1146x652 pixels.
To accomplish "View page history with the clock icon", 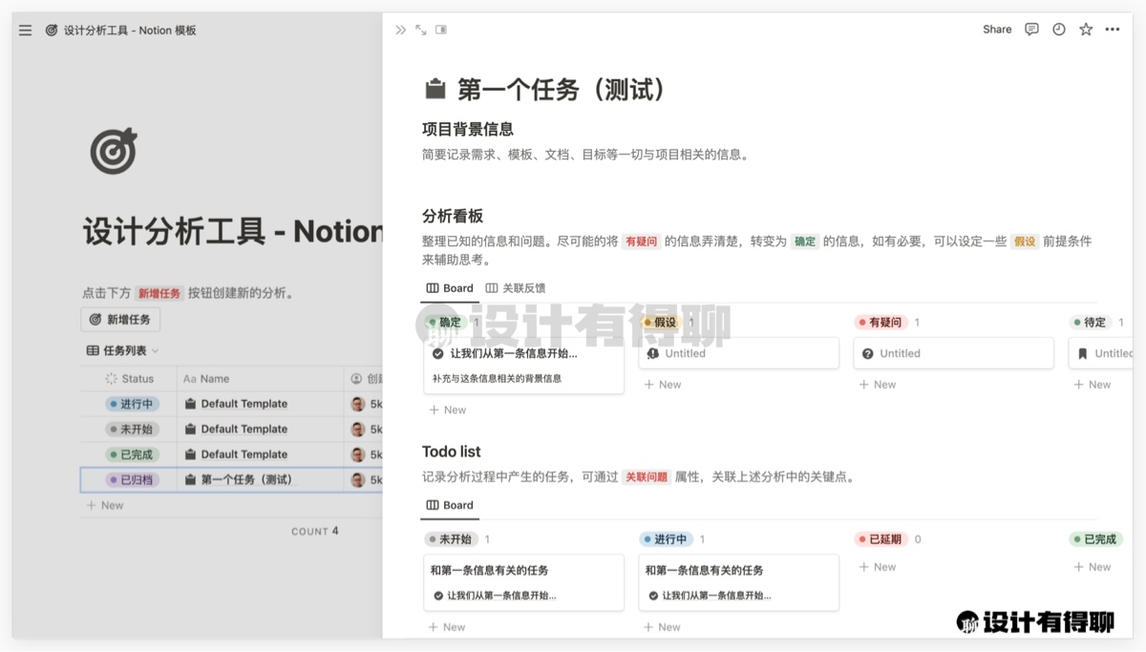I will click(x=1058, y=30).
